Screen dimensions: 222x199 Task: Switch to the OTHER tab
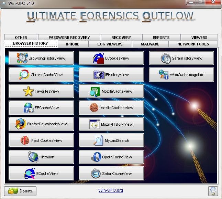click(x=21, y=38)
